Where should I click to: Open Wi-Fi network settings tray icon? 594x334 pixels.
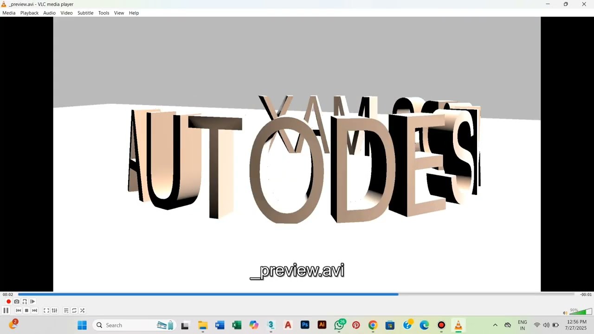tap(537, 325)
